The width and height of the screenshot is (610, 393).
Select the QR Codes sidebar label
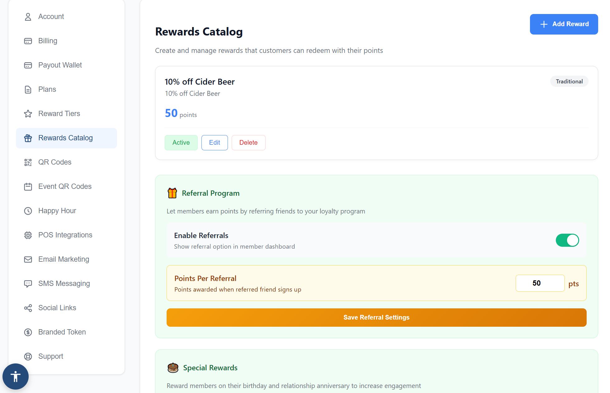(x=55, y=162)
